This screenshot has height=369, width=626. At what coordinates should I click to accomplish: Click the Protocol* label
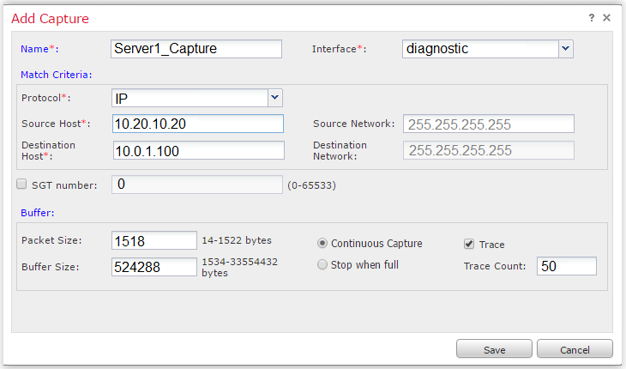pos(46,98)
